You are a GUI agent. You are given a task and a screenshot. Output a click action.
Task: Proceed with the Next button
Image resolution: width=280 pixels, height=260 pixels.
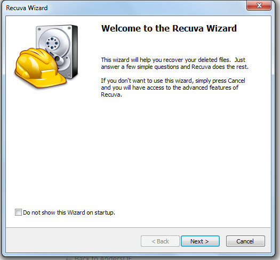[x=200, y=241]
